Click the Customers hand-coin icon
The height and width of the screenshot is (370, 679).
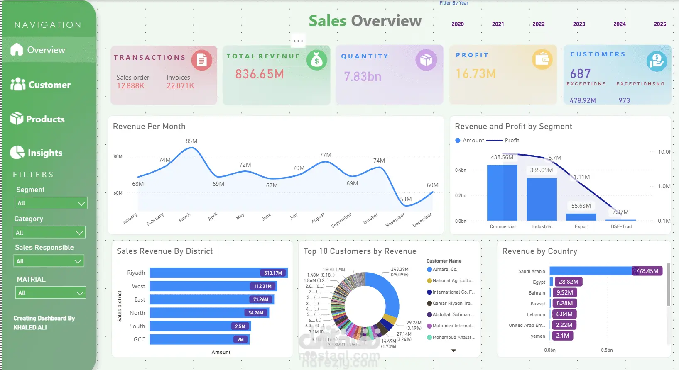pyautogui.click(x=657, y=61)
